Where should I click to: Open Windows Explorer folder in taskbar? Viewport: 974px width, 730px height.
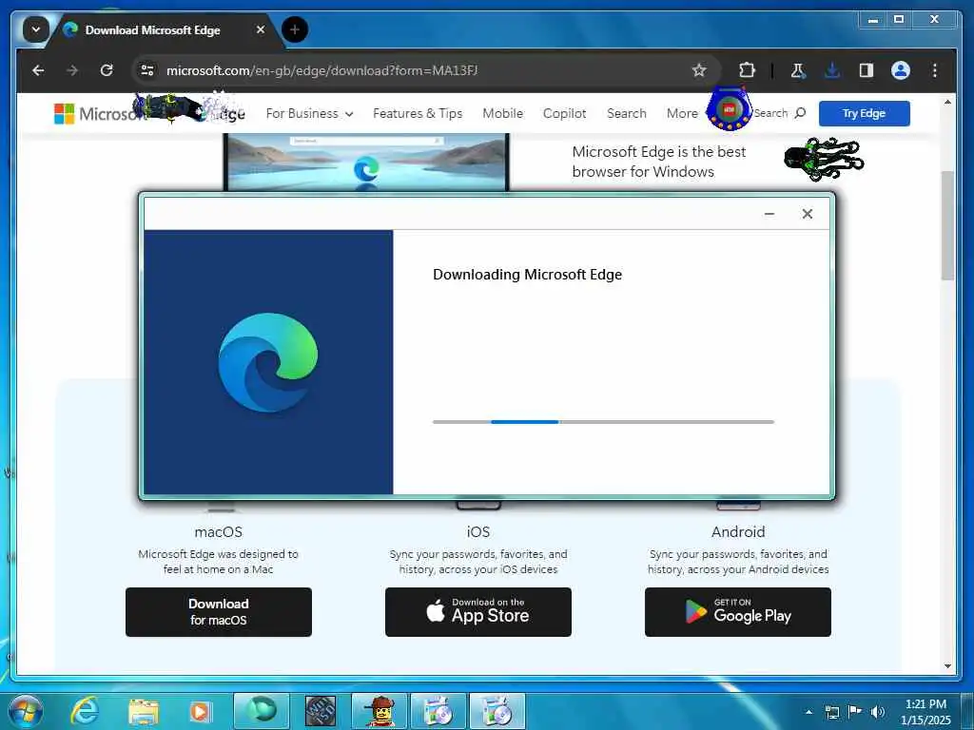point(144,711)
